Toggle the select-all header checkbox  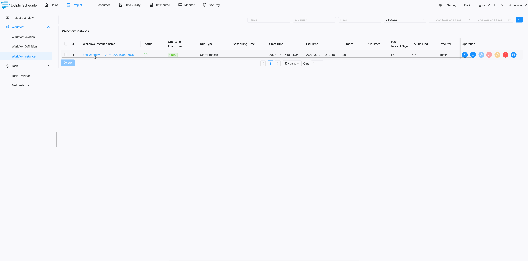pos(66,44)
